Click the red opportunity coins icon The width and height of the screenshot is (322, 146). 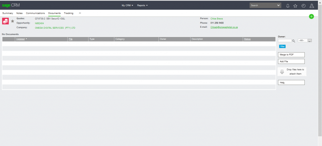click(6, 21)
